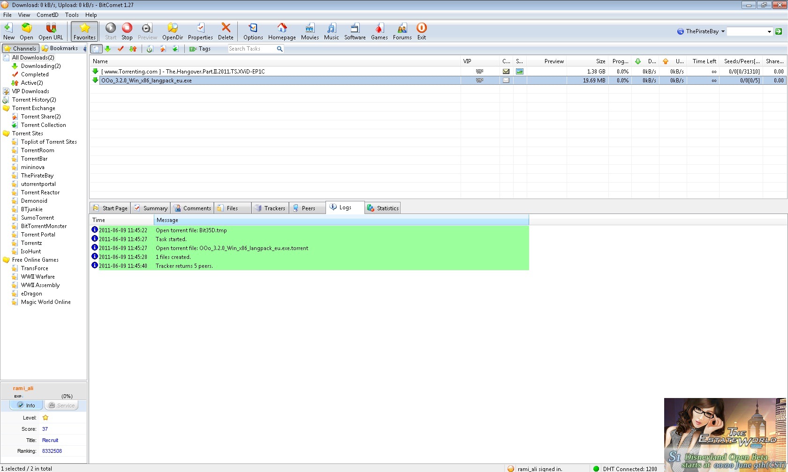Switch to the Bookmarks panel tab

coord(60,48)
